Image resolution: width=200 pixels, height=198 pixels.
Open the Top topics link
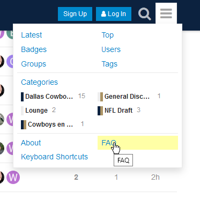[108, 35]
